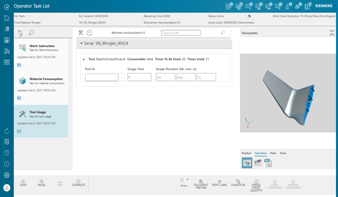
Task: Click LOAD CONTAINER button
Action: pos(275,184)
